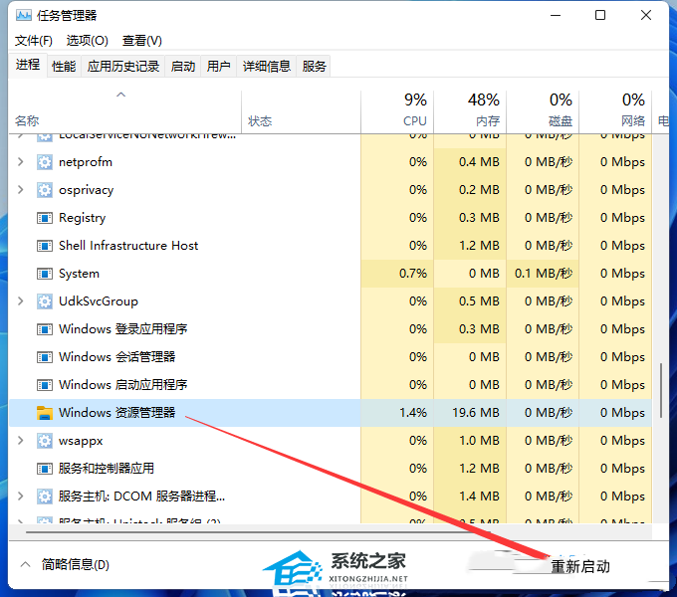Click the Windows 资源管理器 folder icon
677x597 pixels.
[45, 413]
